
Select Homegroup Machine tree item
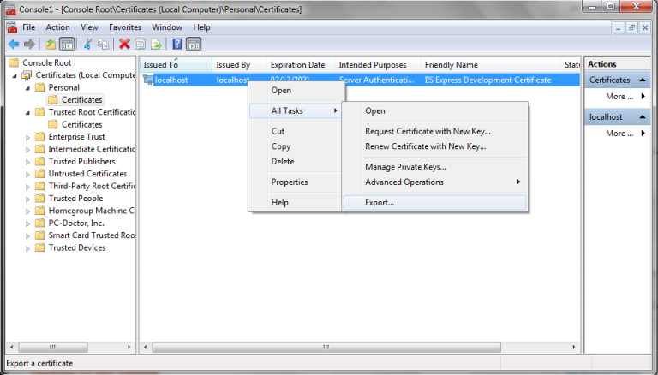tap(91, 211)
